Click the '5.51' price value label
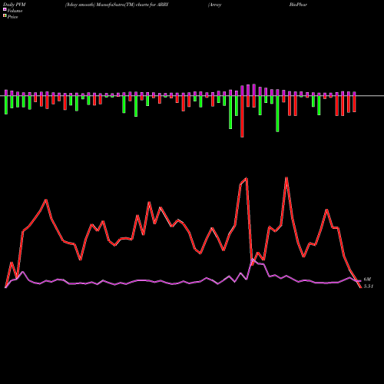 pyautogui.click(x=369, y=286)
